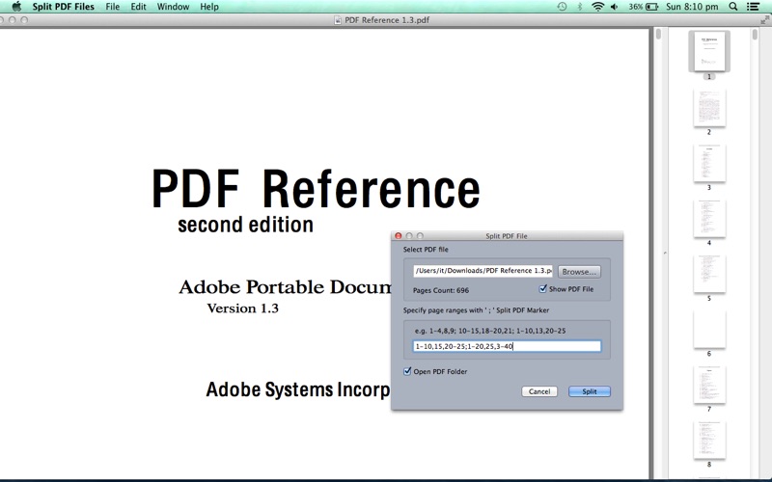
Task: Open the Help menu
Action: pyautogui.click(x=209, y=7)
